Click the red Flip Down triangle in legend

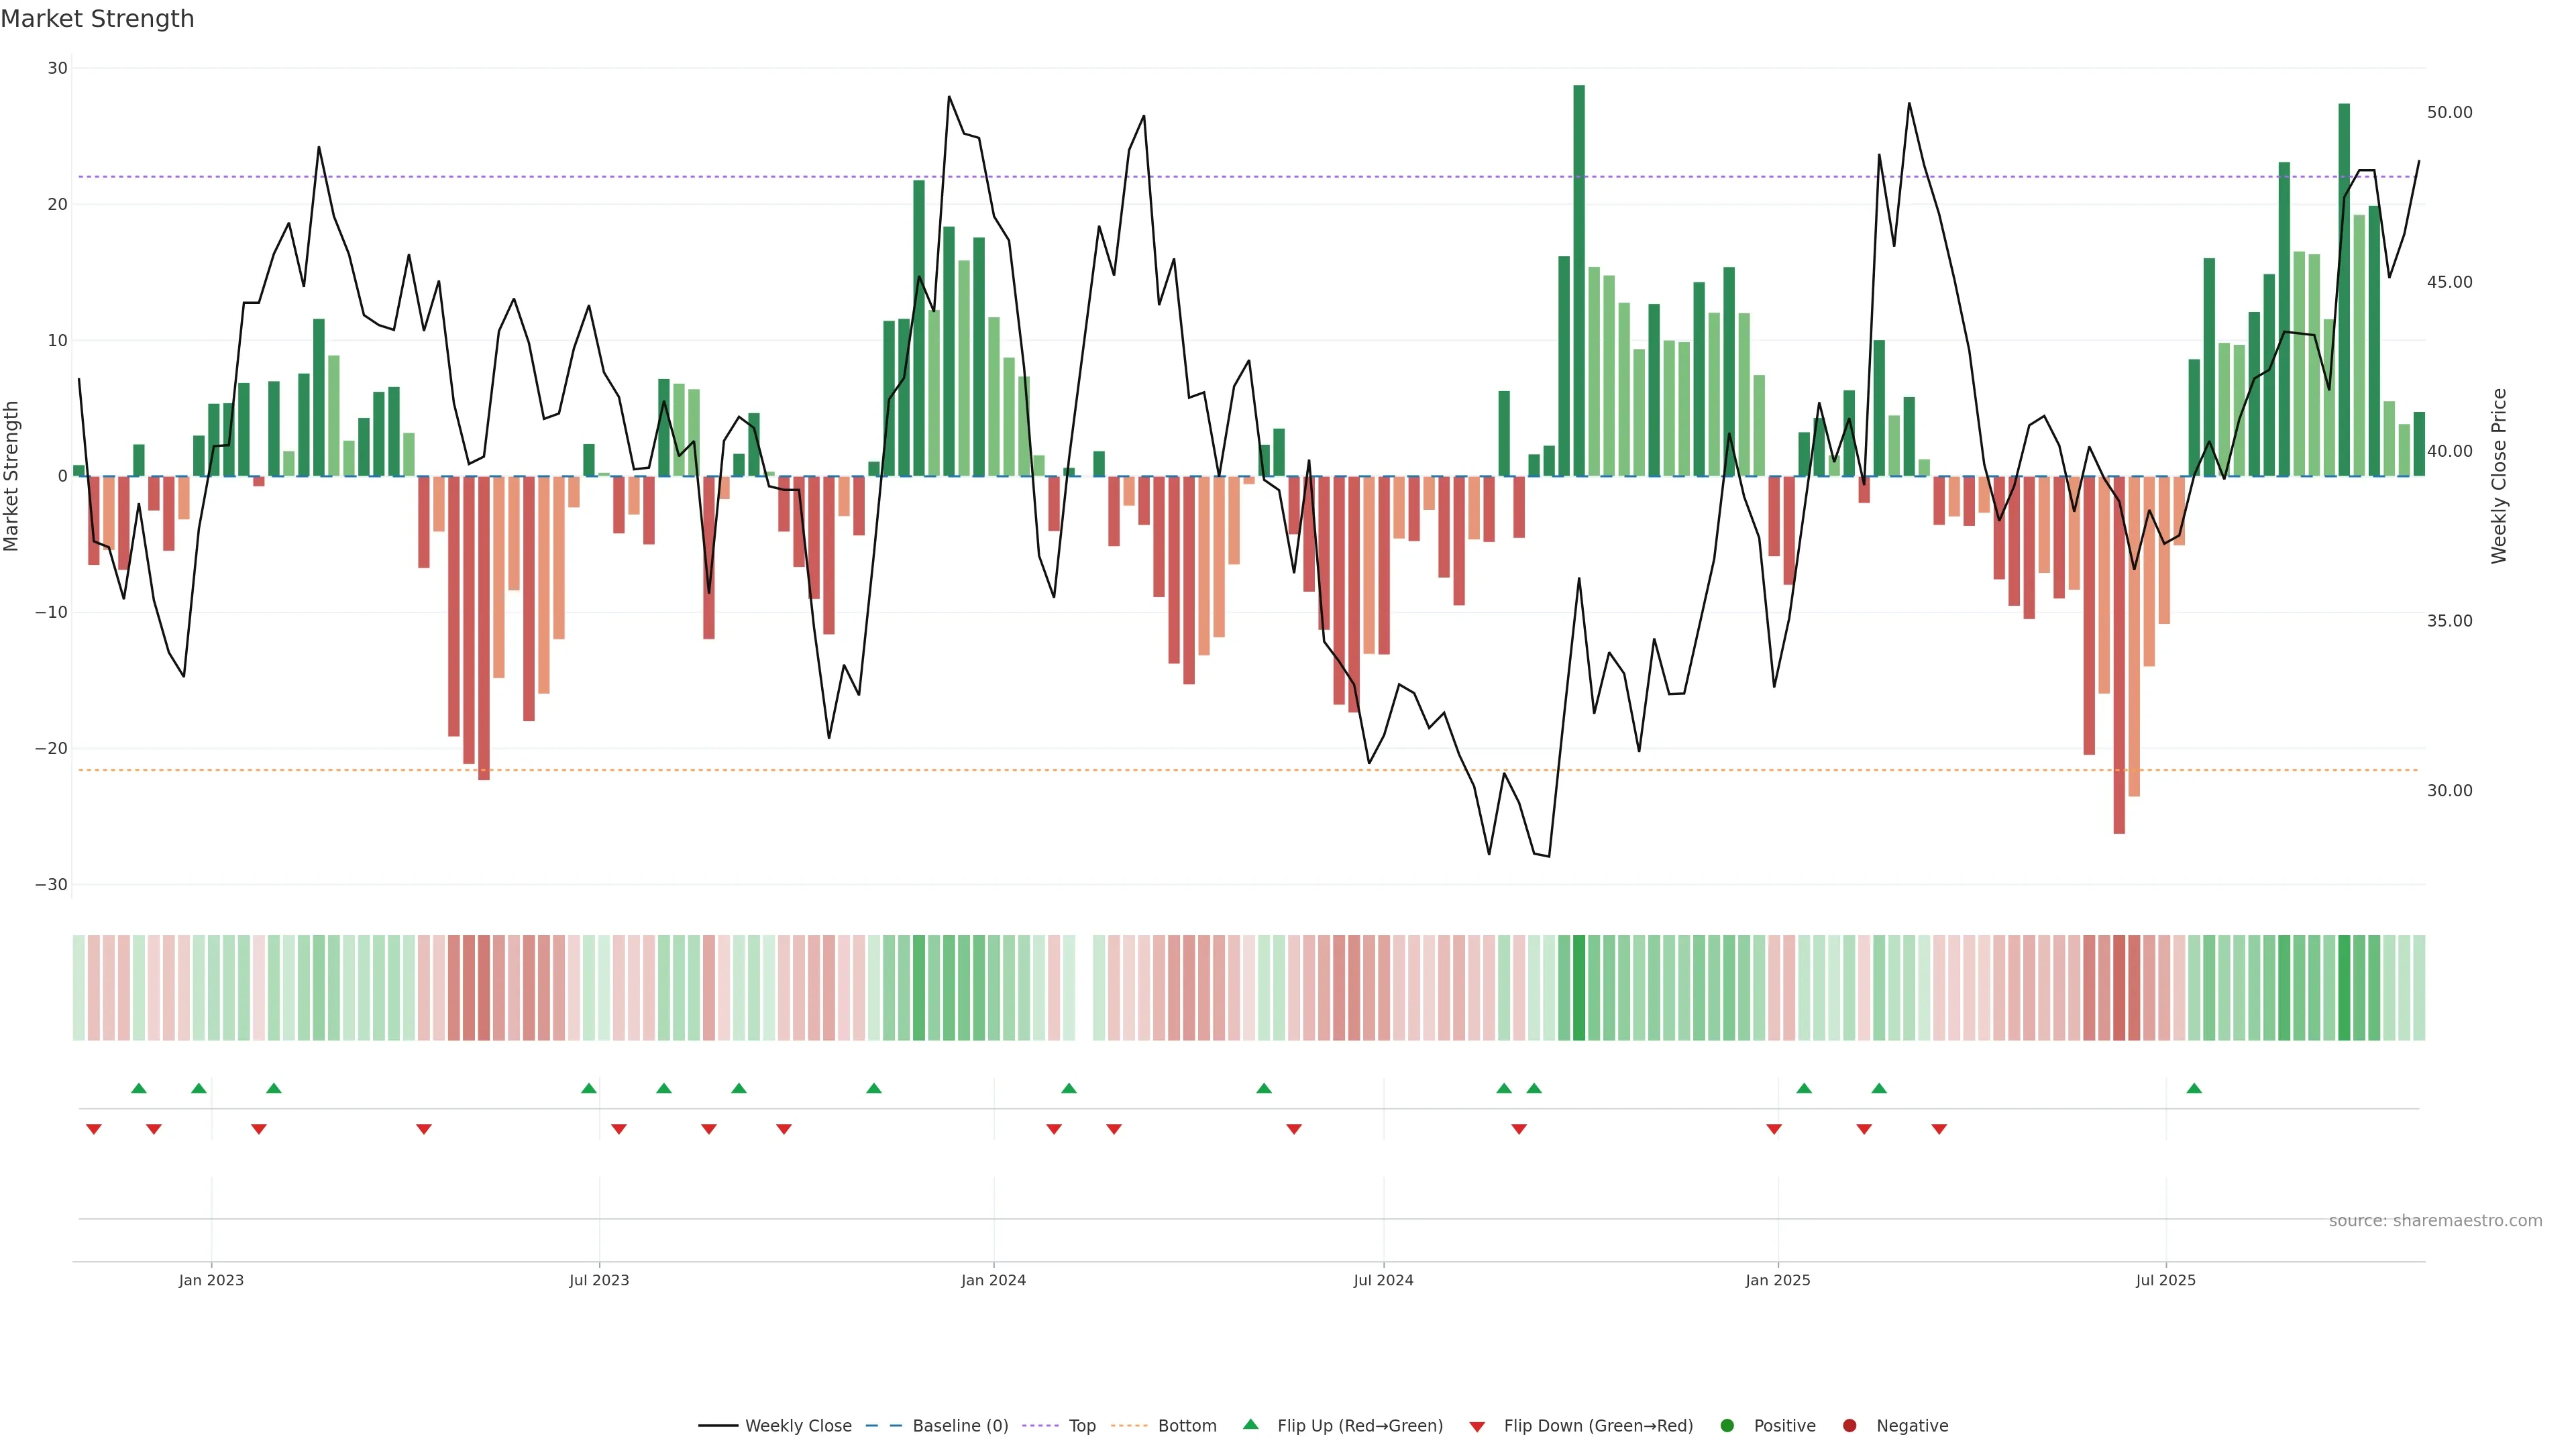tap(1477, 1427)
